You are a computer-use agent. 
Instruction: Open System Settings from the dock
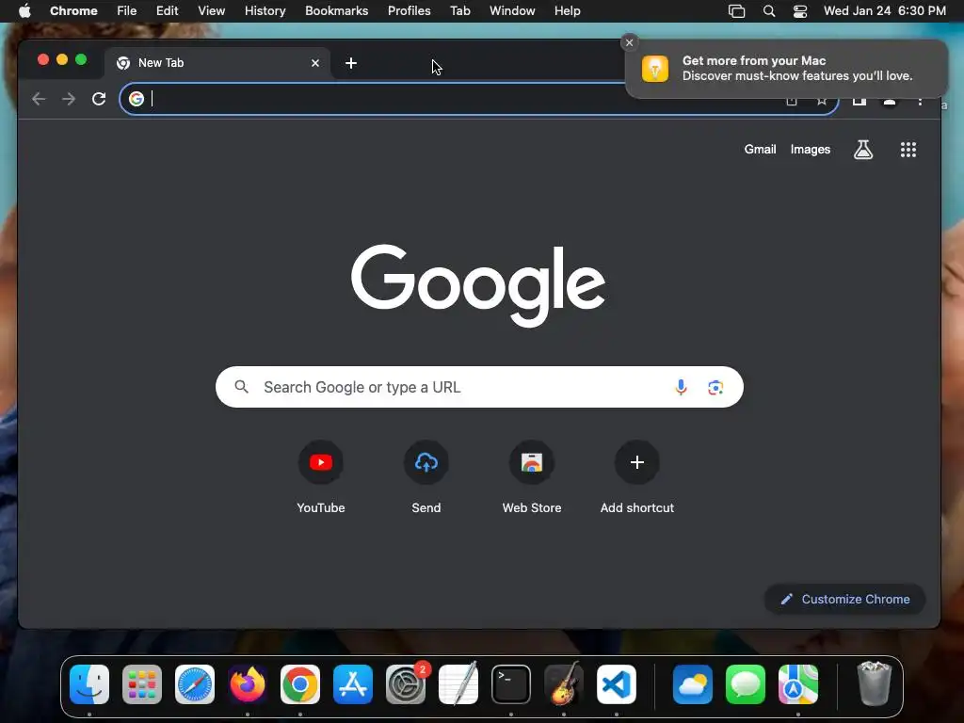click(x=406, y=684)
